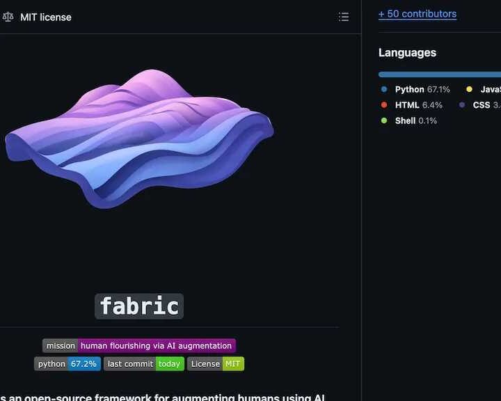The height and width of the screenshot is (401, 501).
Task: Open the last commit today badge
Action: pyautogui.click(x=144, y=363)
